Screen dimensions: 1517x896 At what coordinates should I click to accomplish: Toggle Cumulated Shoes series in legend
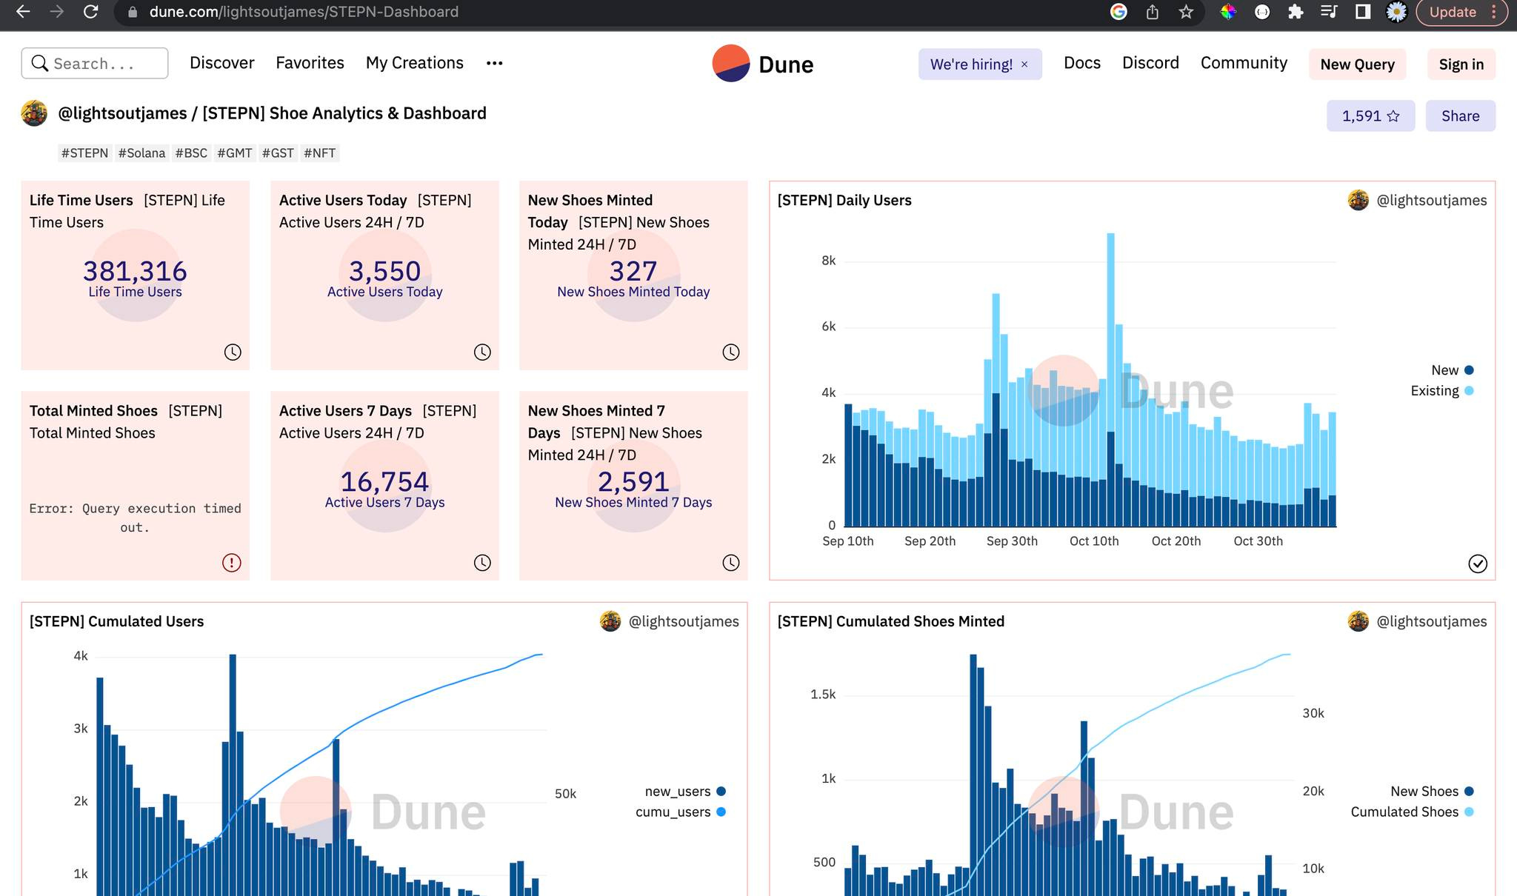coord(1412,812)
